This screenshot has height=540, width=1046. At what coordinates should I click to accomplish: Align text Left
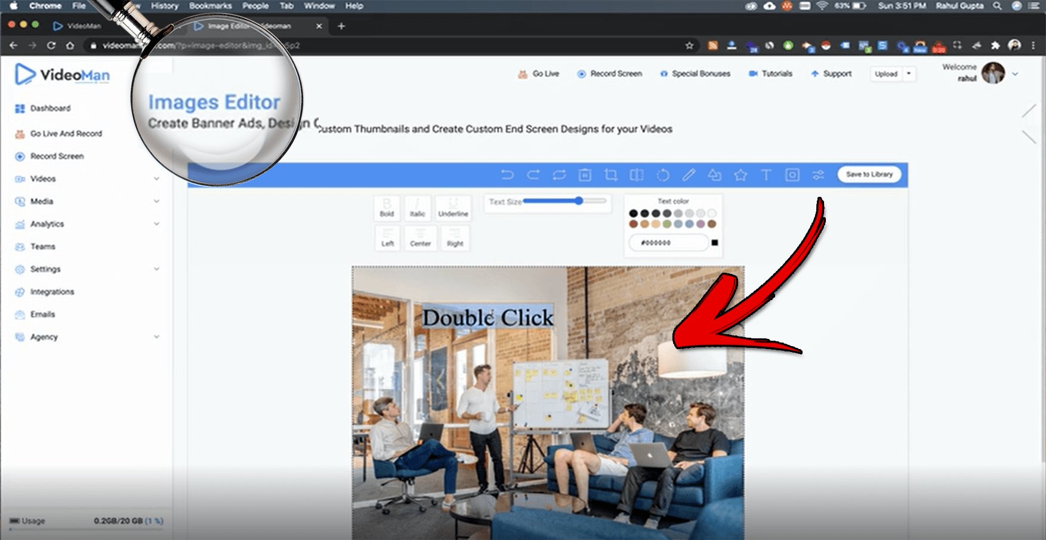click(x=388, y=237)
